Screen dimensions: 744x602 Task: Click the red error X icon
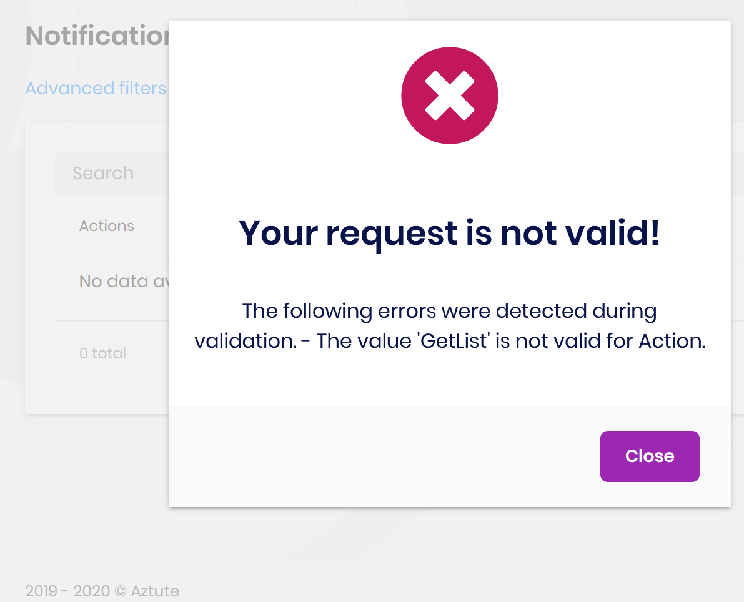tap(450, 96)
